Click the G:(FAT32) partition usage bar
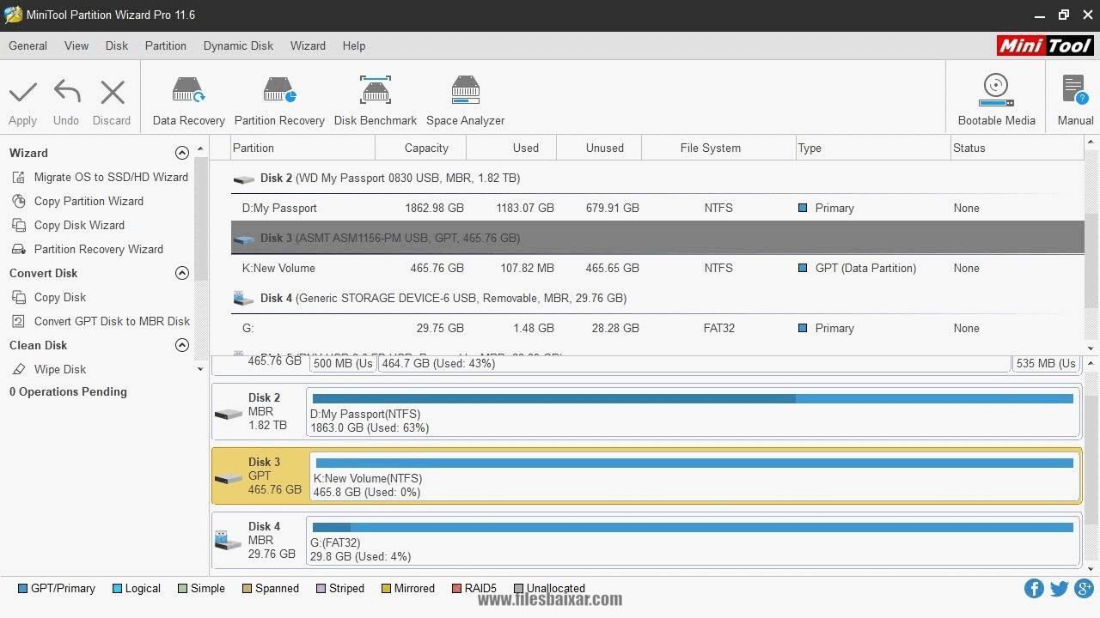The width and height of the screenshot is (1100, 618). click(693, 527)
